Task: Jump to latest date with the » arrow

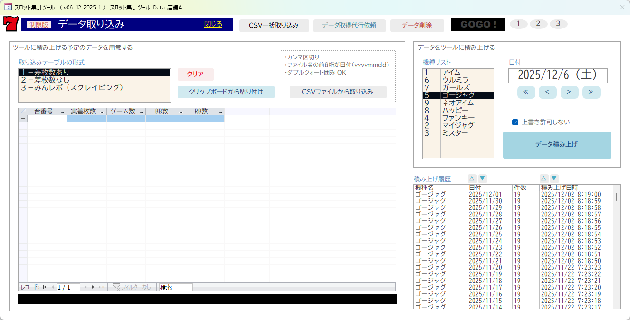Action: [x=591, y=92]
